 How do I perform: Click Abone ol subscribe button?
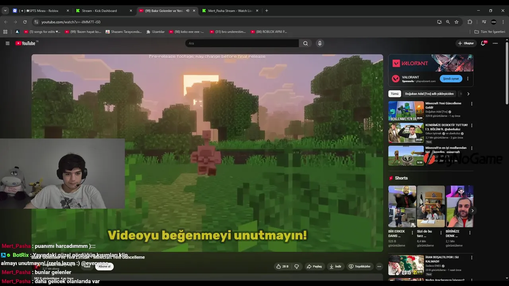104,267
